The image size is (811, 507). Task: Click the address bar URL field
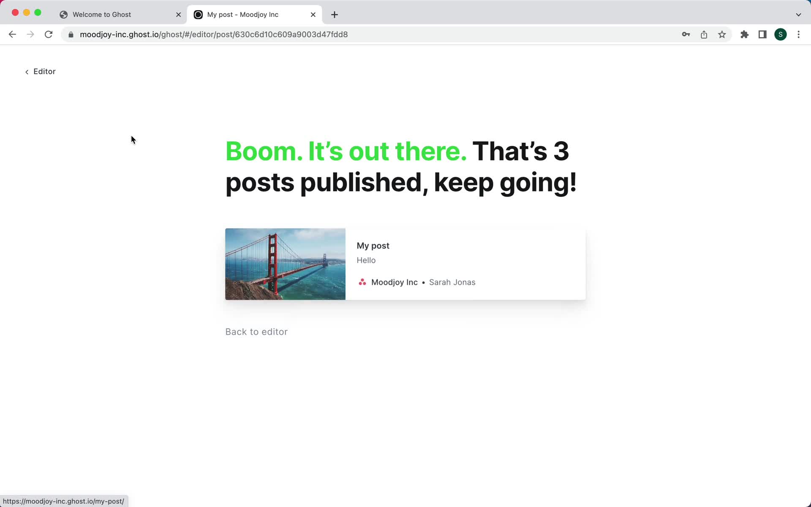click(x=214, y=35)
